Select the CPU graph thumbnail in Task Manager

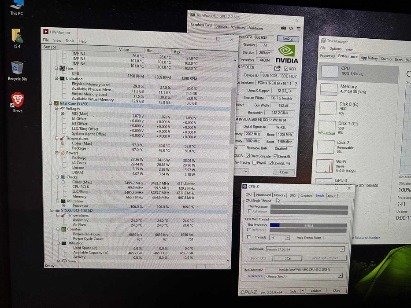330,71
